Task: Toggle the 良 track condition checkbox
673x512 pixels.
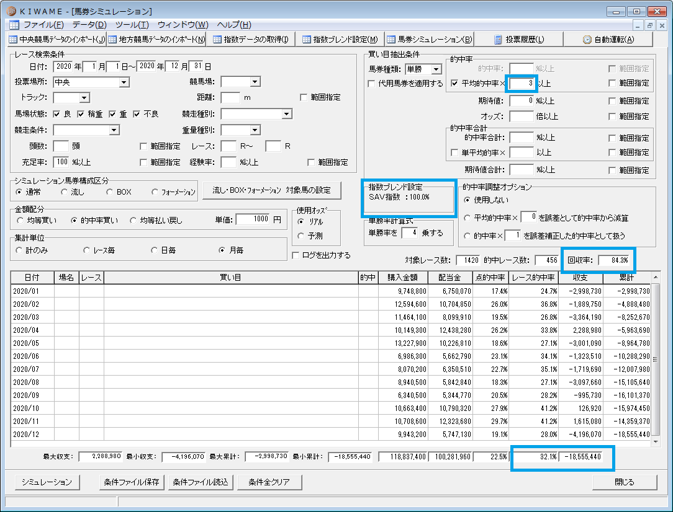Action: coord(56,114)
